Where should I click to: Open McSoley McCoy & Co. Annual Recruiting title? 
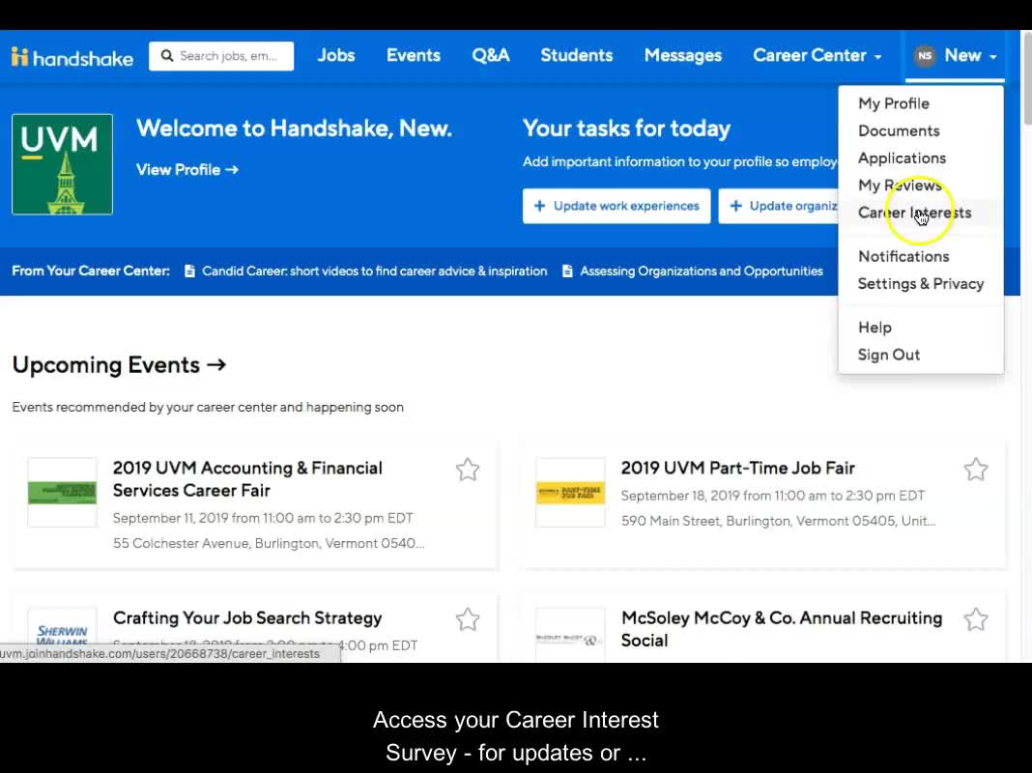coord(782,630)
